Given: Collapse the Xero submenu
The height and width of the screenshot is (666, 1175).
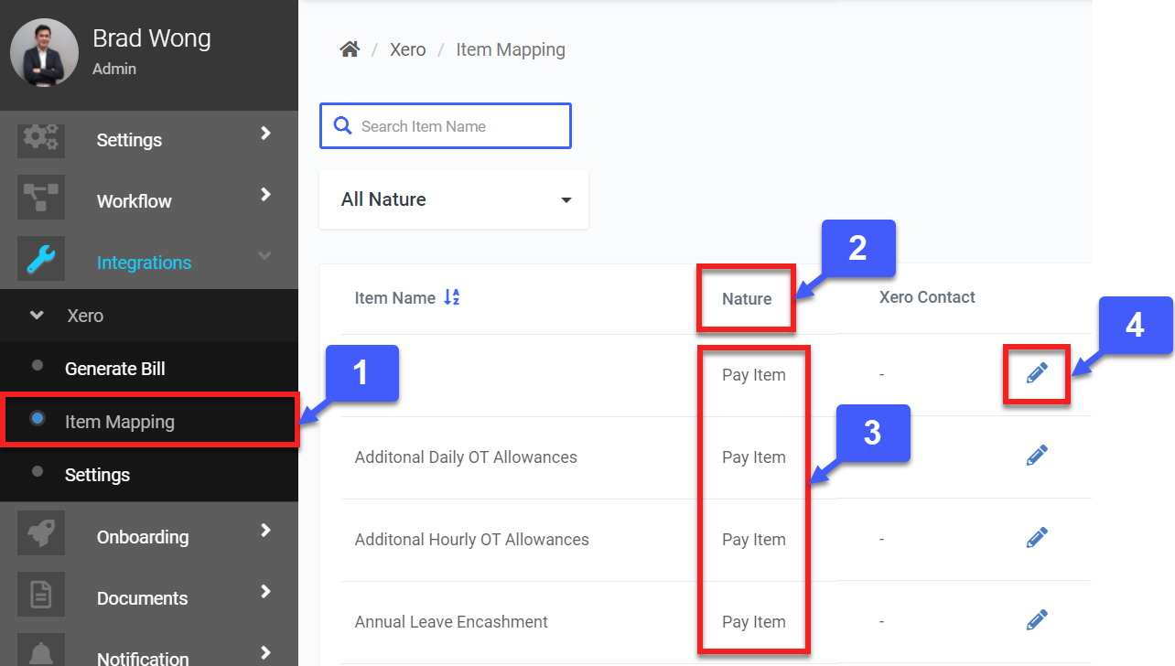Looking at the screenshot, I should (x=38, y=316).
